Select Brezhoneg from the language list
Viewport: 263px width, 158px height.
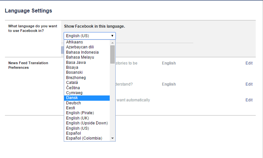point(87,78)
